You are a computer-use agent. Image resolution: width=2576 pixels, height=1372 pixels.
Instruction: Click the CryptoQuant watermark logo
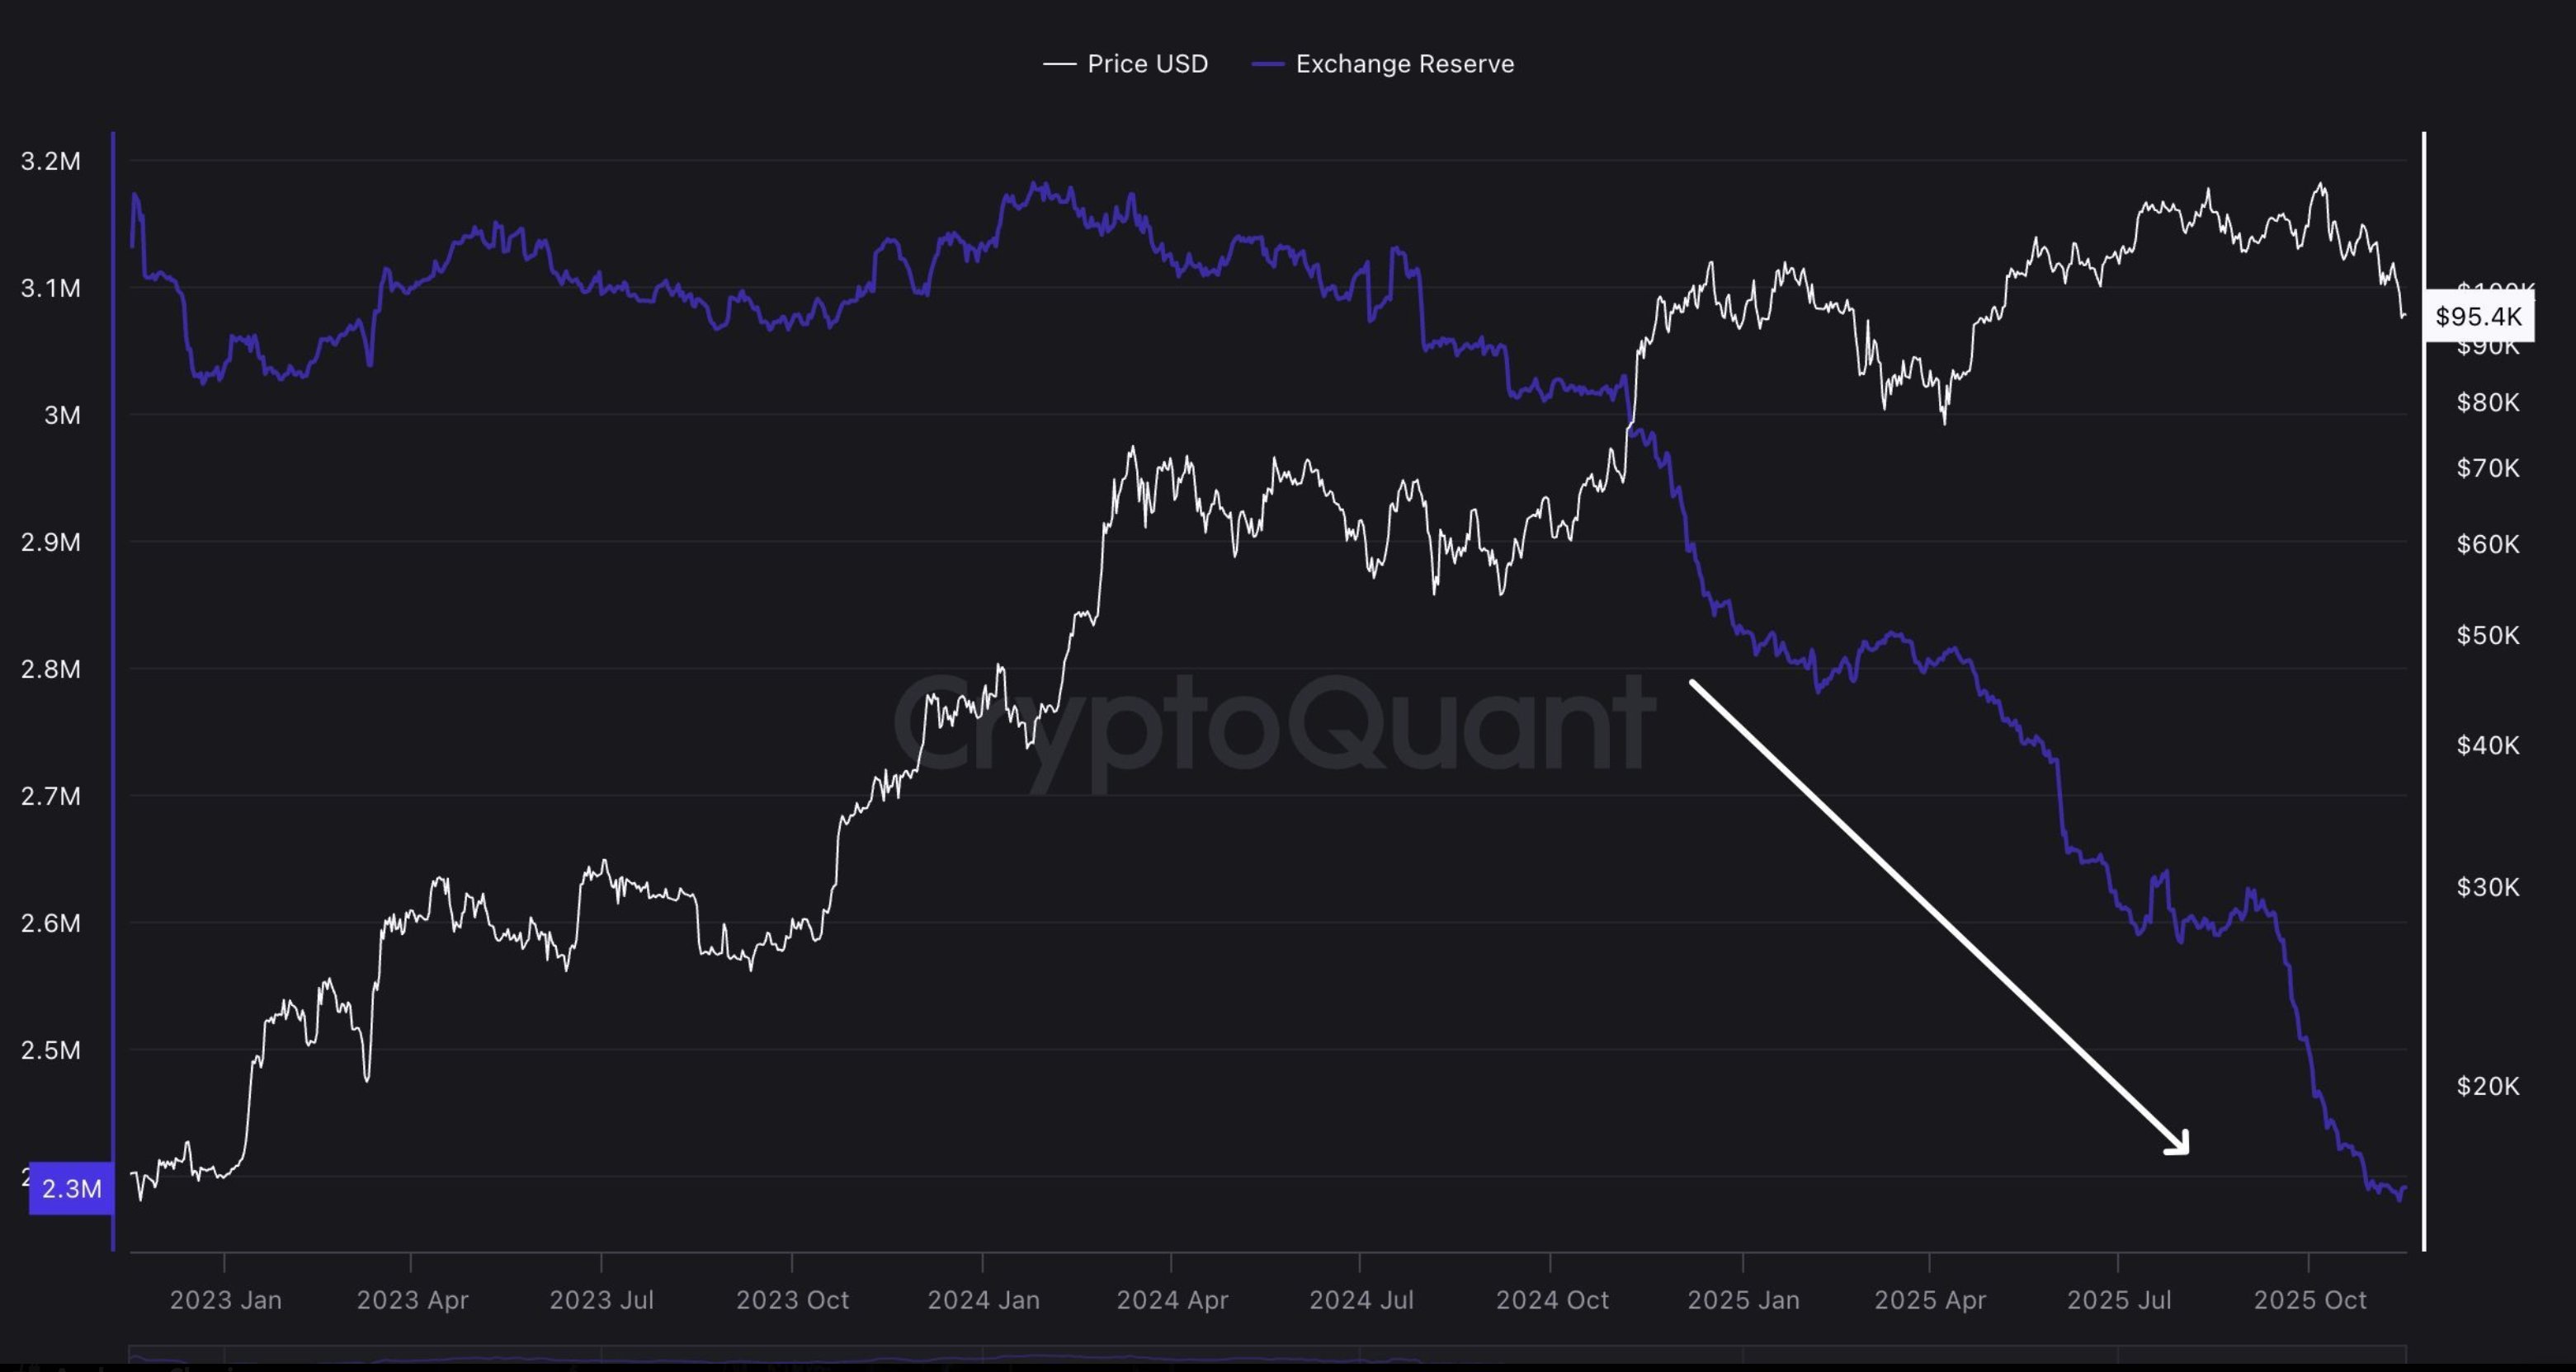pyautogui.click(x=1272, y=725)
